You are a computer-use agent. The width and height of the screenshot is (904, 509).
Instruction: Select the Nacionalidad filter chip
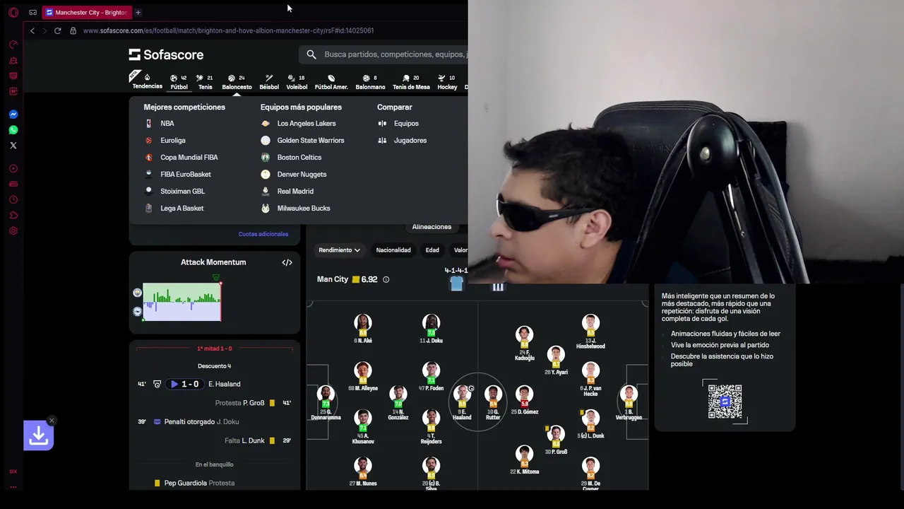coord(393,250)
